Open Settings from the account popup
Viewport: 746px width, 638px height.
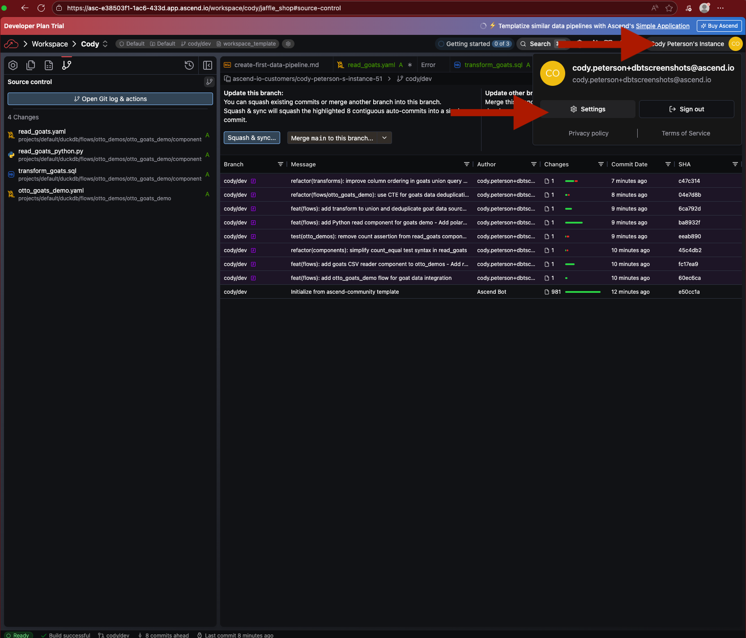[588, 109]
